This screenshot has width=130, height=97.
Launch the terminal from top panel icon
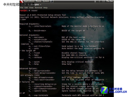point(52,1)
